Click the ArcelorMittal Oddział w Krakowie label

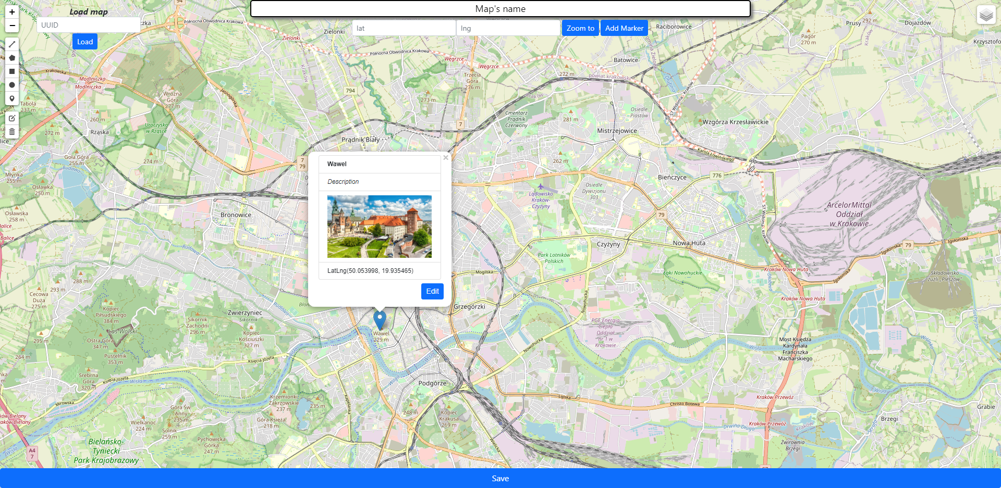(849, 214)
